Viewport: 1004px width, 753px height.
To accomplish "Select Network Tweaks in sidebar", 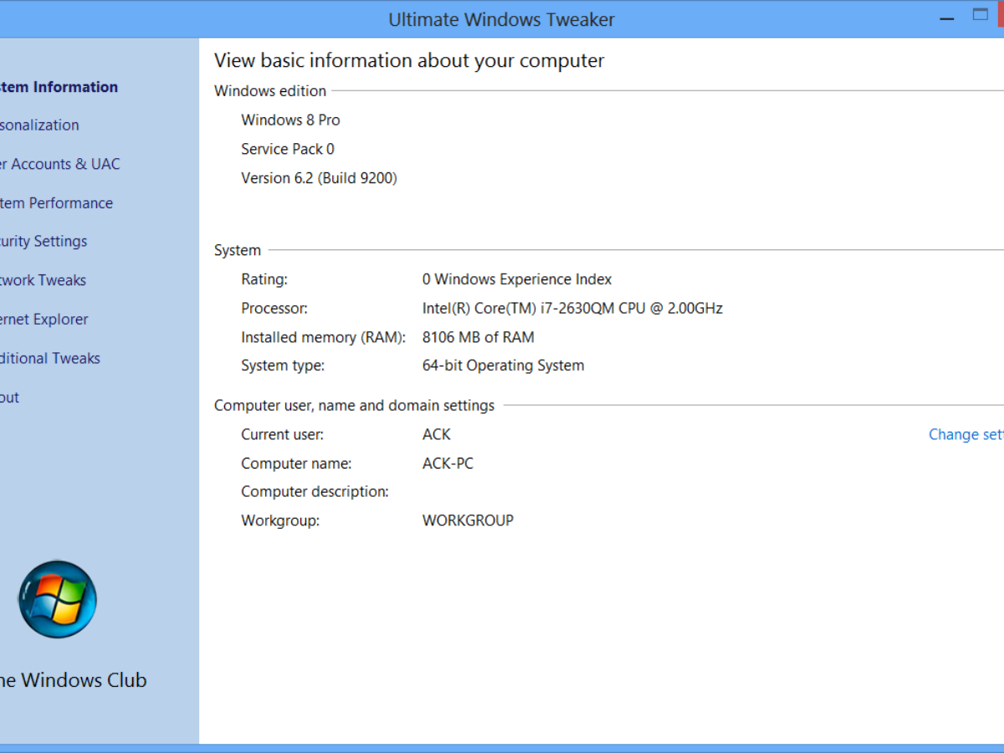I will (43, 280).
